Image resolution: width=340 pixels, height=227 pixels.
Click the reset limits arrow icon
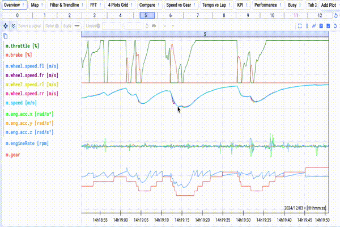(x=147, y=26)
